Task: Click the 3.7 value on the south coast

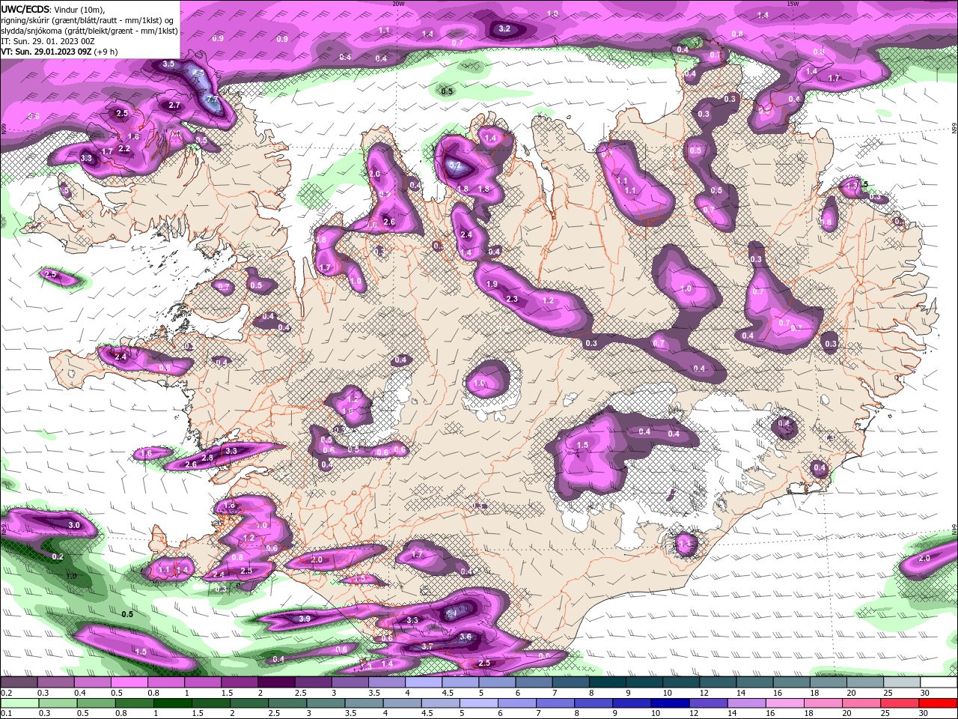Action: coord(427,646)
